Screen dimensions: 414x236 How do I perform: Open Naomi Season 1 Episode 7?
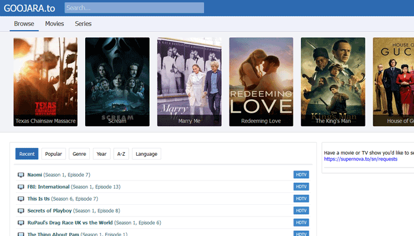point(59,175)
